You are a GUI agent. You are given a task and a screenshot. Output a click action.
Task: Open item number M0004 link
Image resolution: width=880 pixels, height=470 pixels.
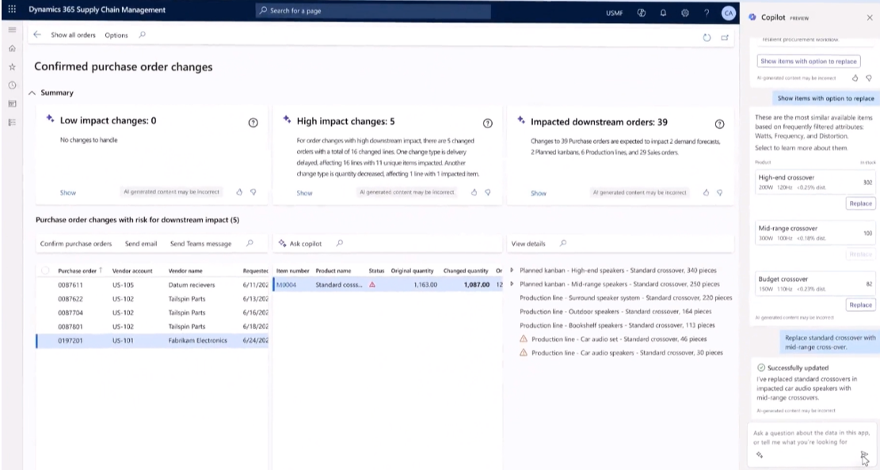pyautogui.click(x=286, y=284)
